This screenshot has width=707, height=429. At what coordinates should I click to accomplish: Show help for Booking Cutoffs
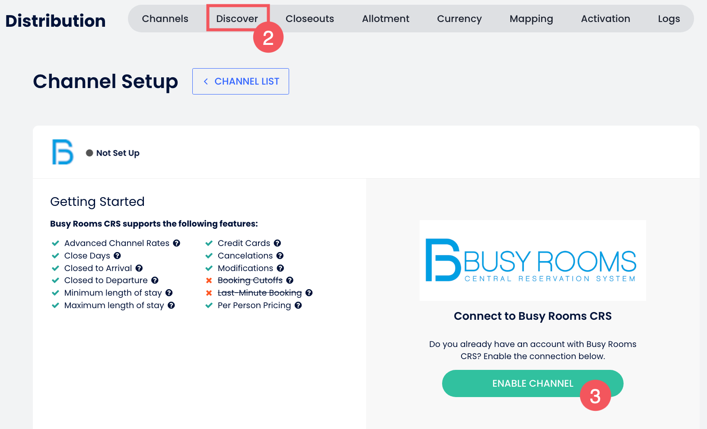click(x=290, y=280)
